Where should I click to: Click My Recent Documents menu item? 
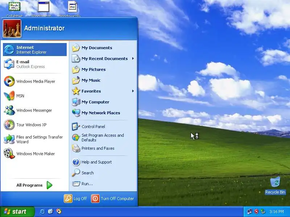point(103,59)
